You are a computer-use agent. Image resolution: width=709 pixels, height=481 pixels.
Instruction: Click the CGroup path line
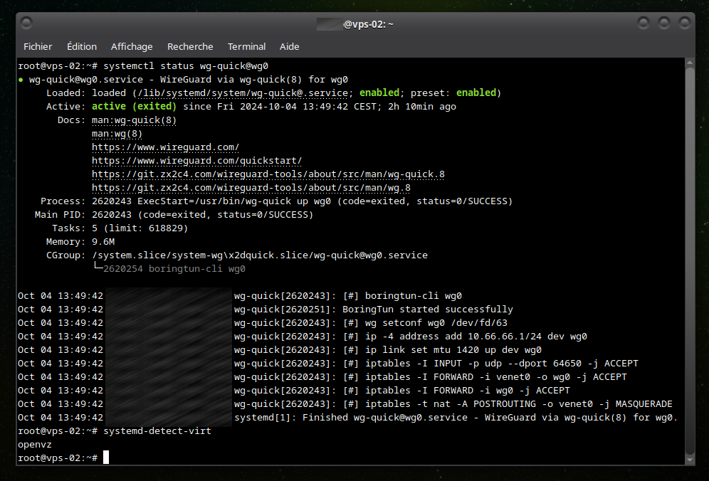[x=237, y=255]
